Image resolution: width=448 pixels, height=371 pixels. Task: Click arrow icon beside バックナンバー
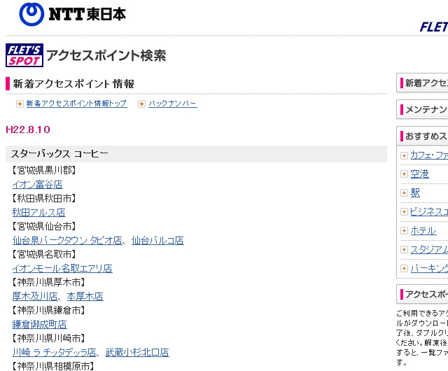coord(141,104)
